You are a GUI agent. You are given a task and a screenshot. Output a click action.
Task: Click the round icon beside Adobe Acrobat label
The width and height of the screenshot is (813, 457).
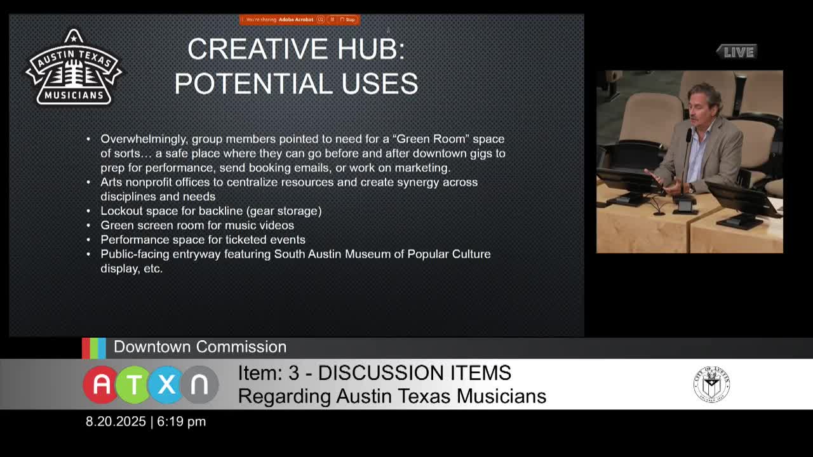click(x=321, y=20)
